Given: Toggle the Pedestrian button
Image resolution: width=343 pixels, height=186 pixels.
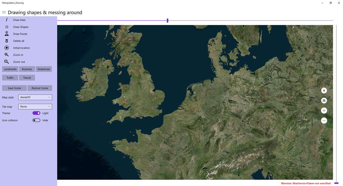Looking at the screenshot, I should click(44, 69).
